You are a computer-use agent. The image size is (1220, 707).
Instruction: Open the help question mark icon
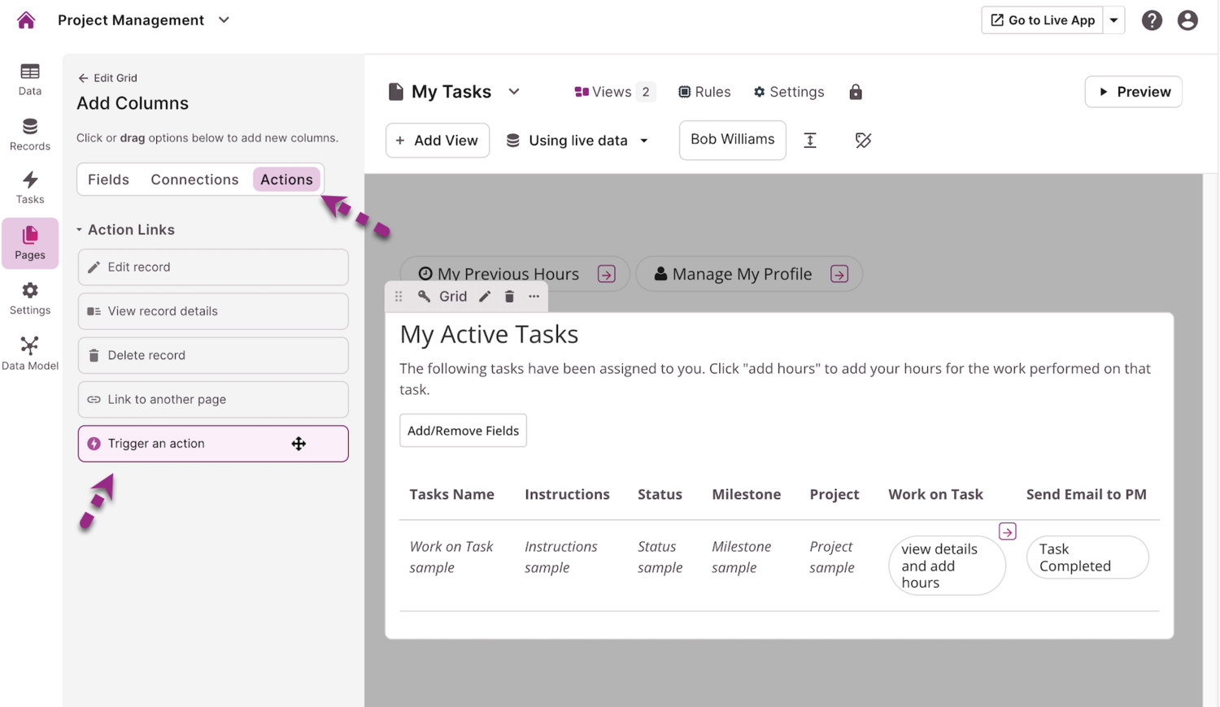(x=1151, y=20)
